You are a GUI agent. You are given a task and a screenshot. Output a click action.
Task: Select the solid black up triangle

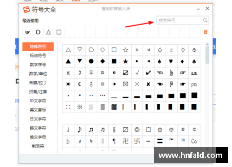pyautogui.click(x=68, y=61)
